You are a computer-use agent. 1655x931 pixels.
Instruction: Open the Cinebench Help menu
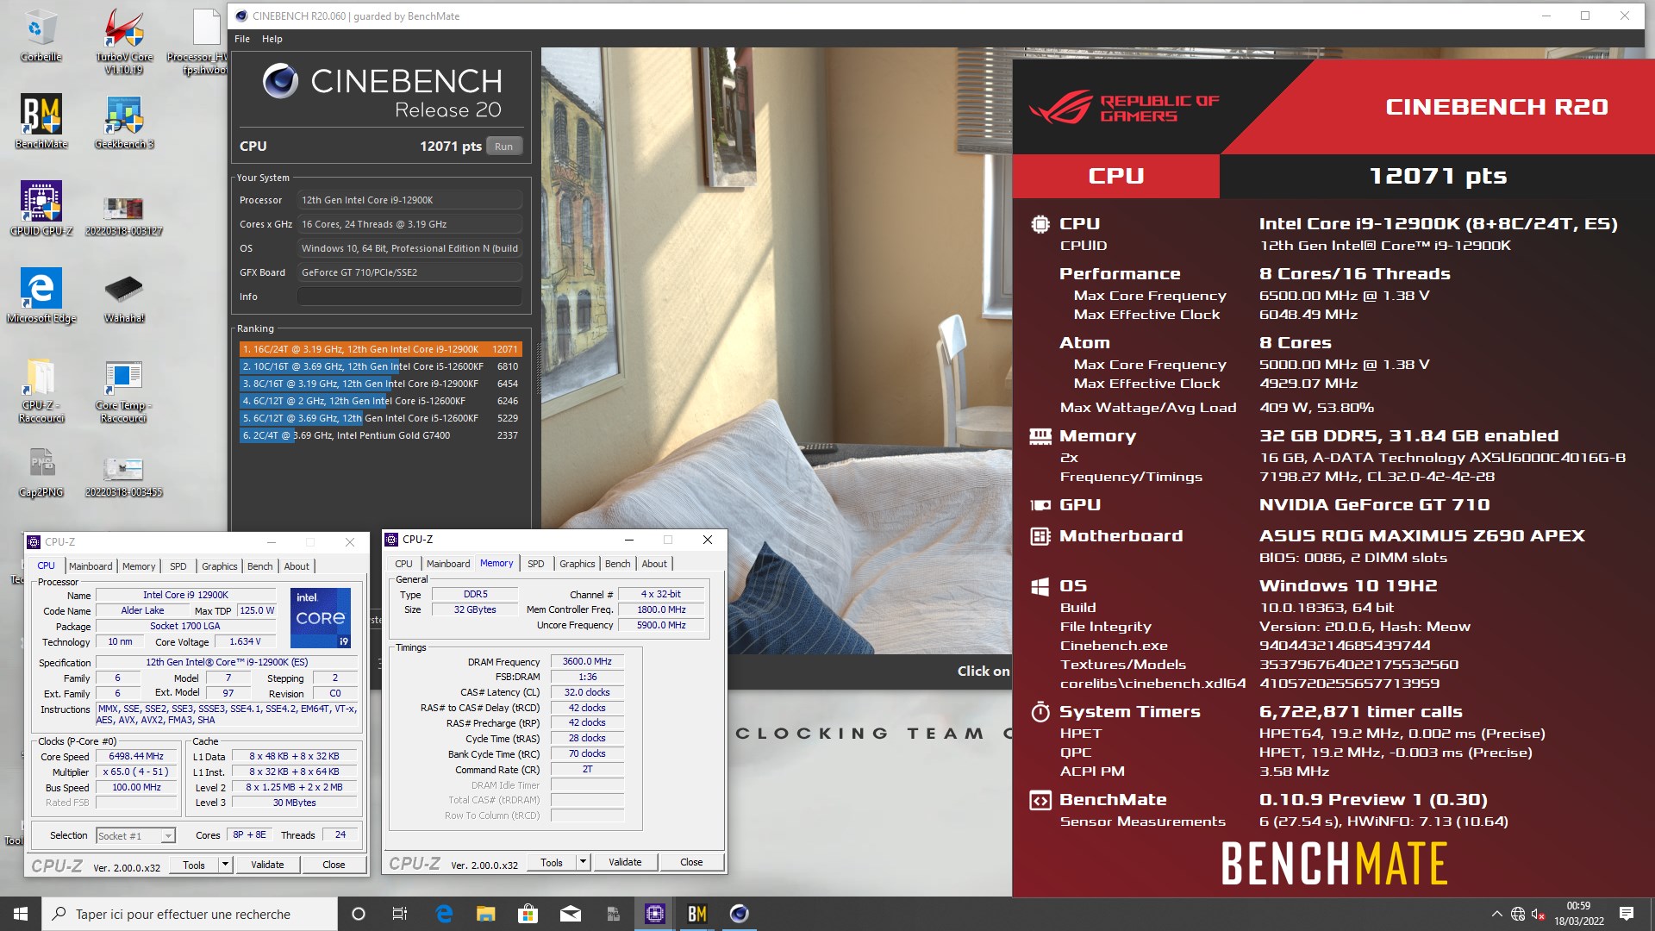point(272,39)
